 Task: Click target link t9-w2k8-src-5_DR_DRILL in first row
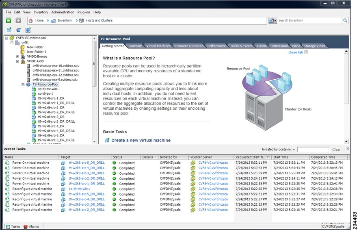pyautogui.click(x=87, y=163)
